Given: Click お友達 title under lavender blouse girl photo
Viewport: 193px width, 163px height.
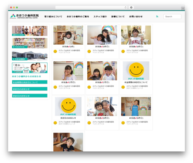Looking at the screenshot, I should click(x=68, y=82).
